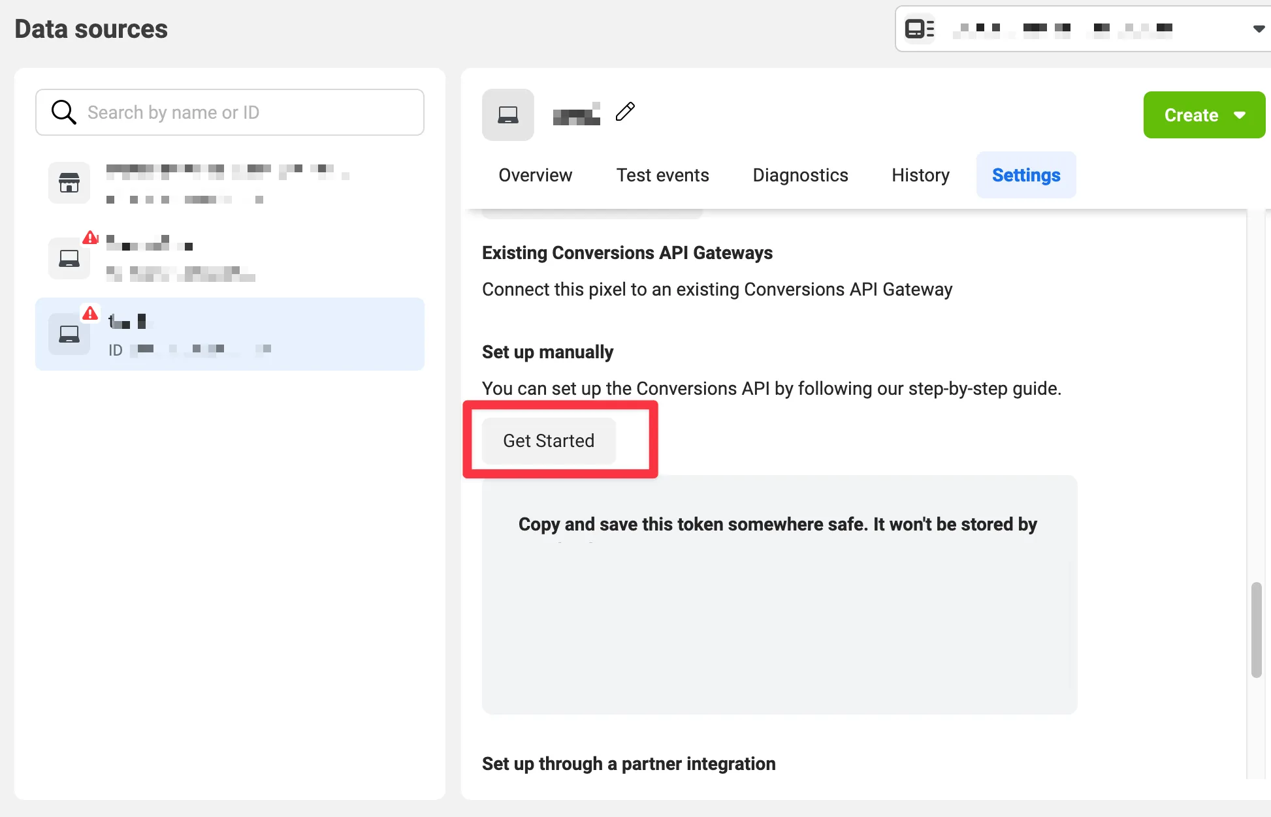Click the storefront icon in data sources list
Viewport: 1271px width, 817px height.
click(x=69, y=183)
